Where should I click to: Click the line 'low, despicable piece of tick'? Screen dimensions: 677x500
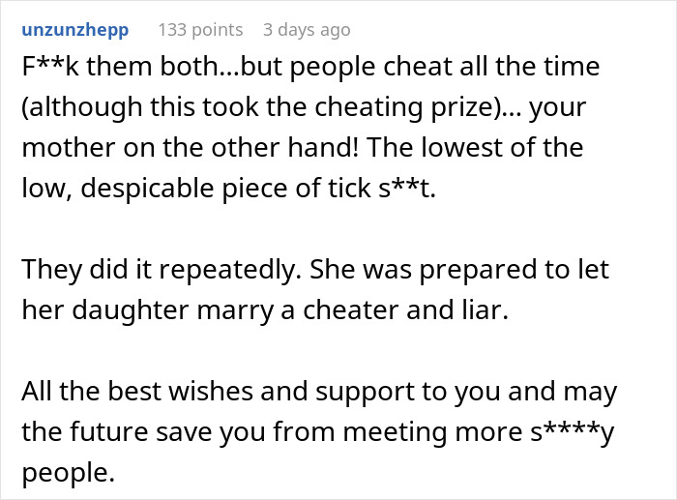point(196,189)
